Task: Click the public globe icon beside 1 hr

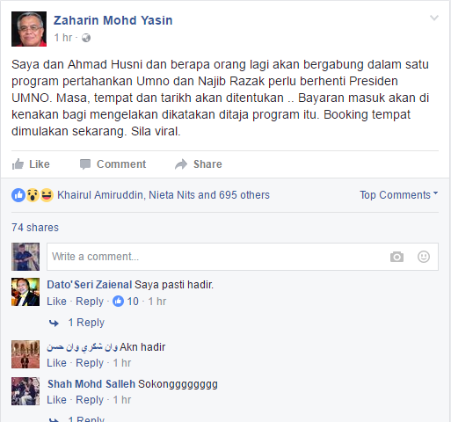Action: [x=86, y=38]
